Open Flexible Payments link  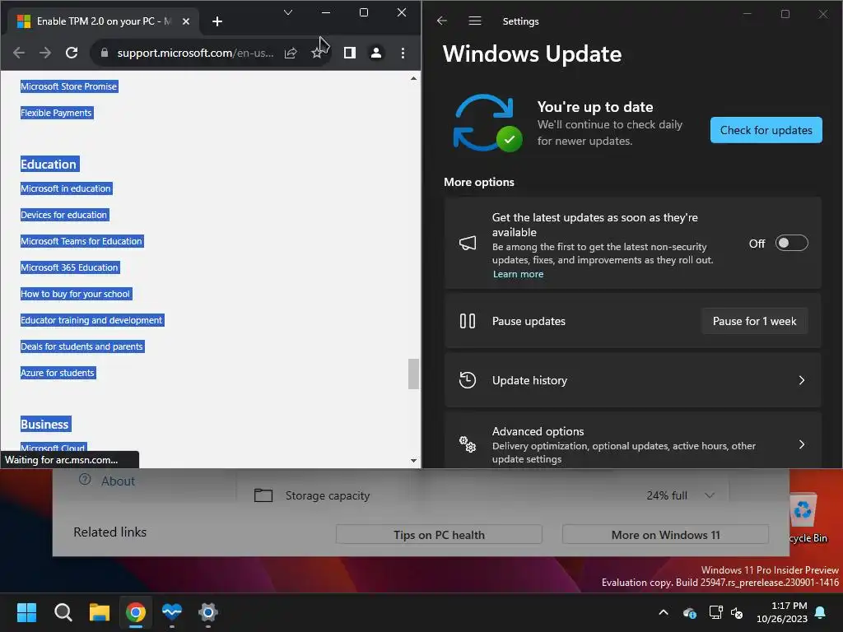[57, 113]
